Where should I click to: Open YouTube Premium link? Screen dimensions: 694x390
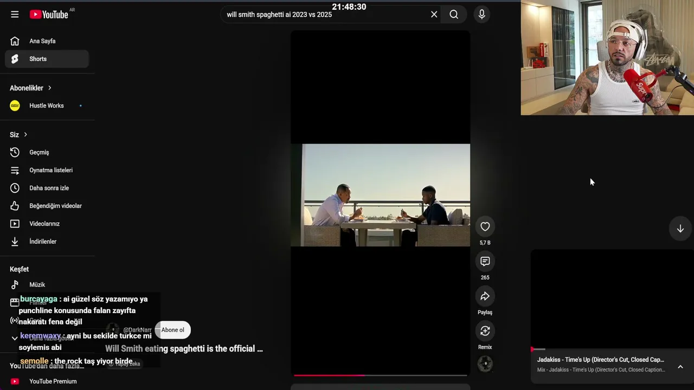tap(47, 381)
